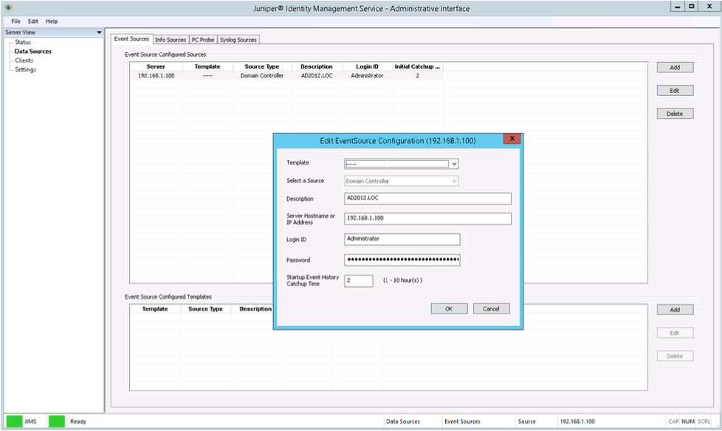The image size is (722, 431).
Task: Select Status in the Server View tree
Action: click(23, 43)
